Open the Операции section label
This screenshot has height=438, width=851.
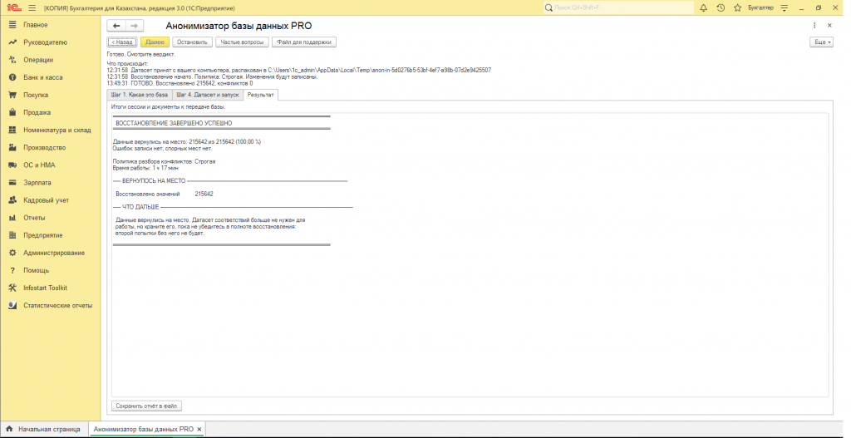pyautogui.click(x=38, y=60)
